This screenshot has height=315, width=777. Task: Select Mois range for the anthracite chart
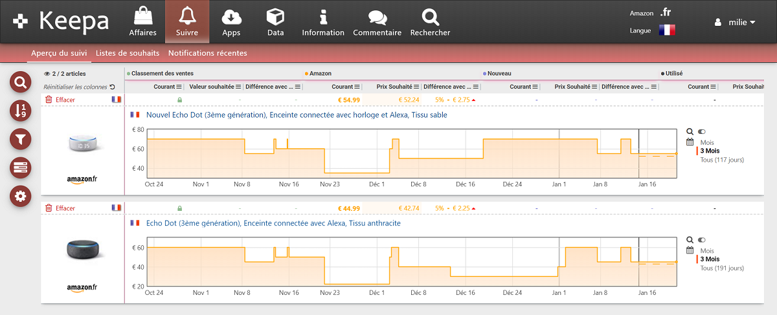point(707,250)
